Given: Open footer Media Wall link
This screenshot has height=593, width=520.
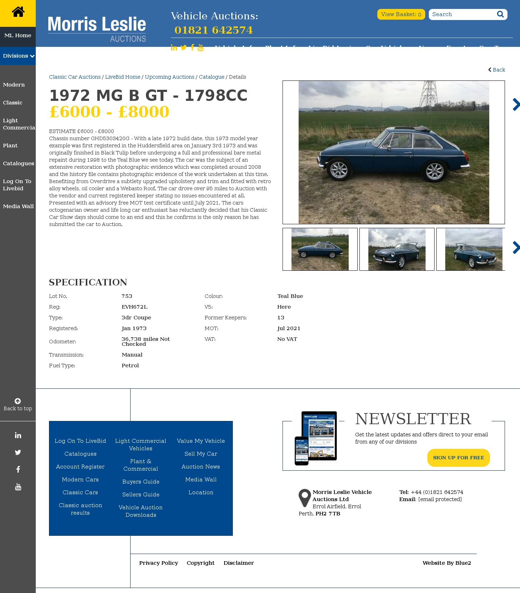Looking at the screenshot, I should pos(201,480).
